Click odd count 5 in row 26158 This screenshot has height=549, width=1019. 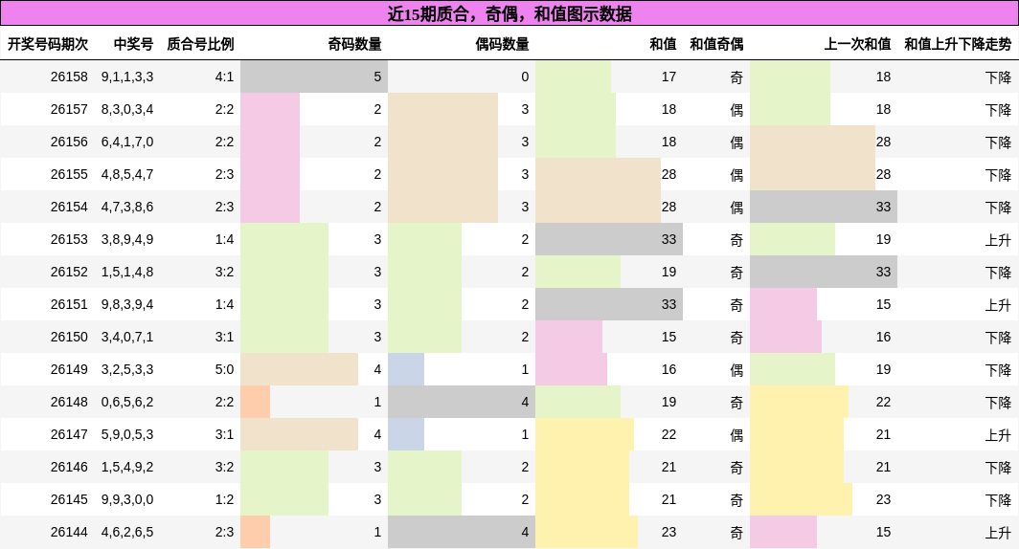(377, 77)
